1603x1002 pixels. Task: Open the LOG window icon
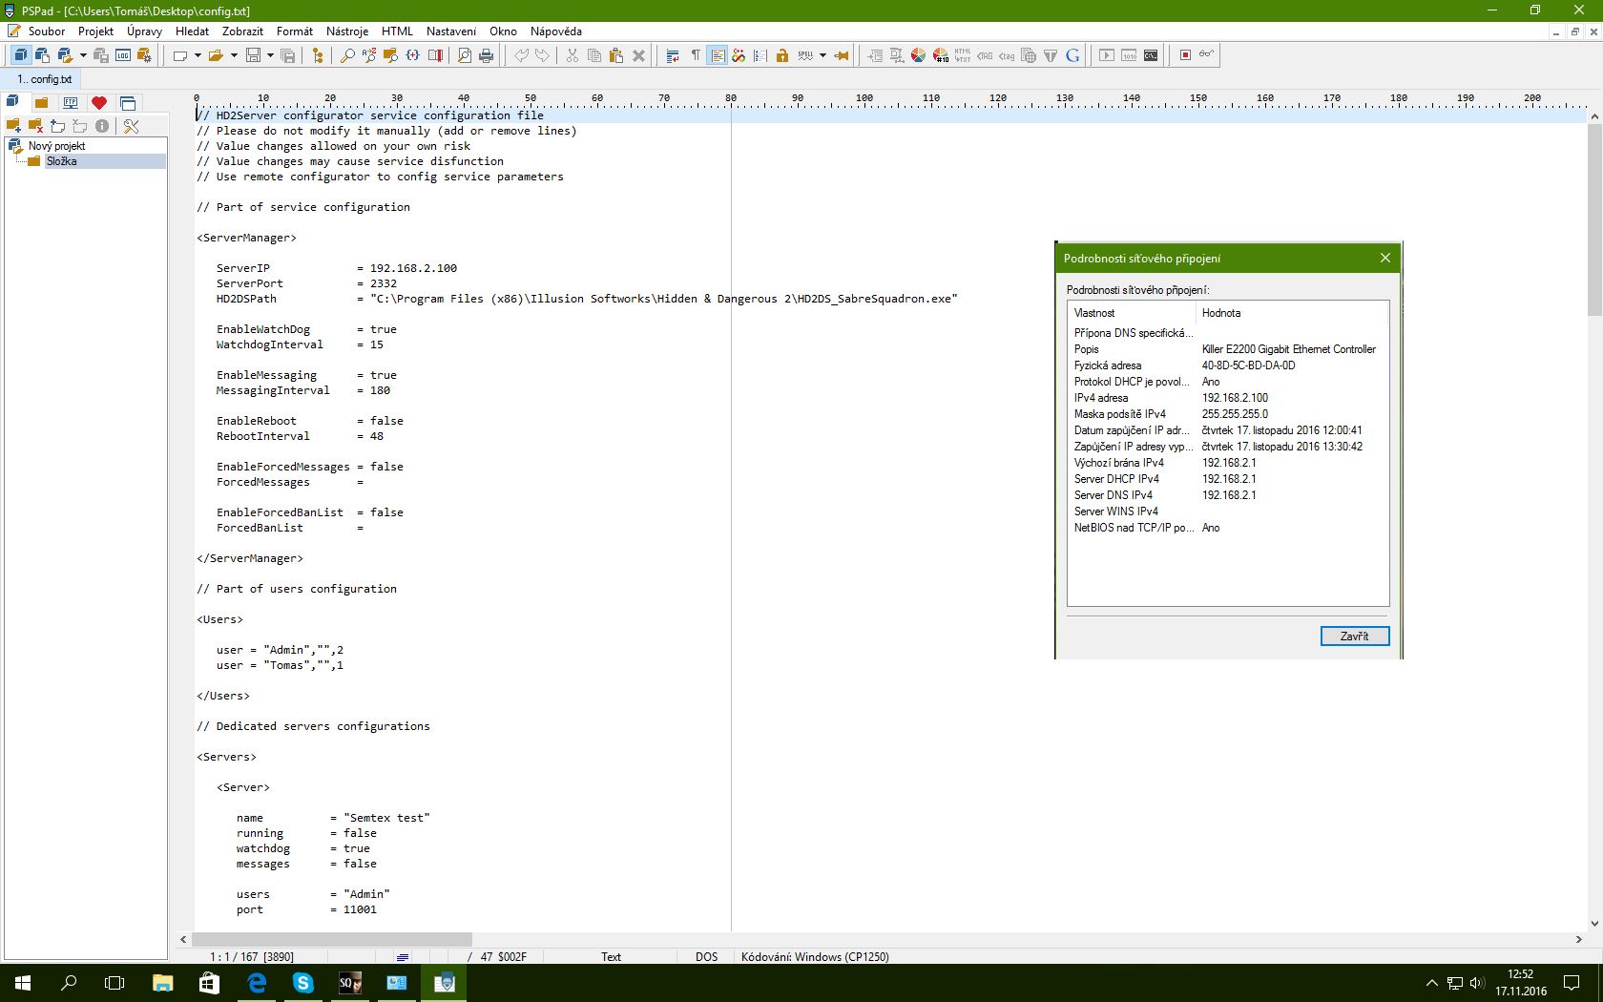tap(123, 55)
